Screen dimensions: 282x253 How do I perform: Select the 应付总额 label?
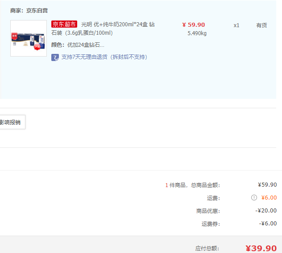pos(207,249)
